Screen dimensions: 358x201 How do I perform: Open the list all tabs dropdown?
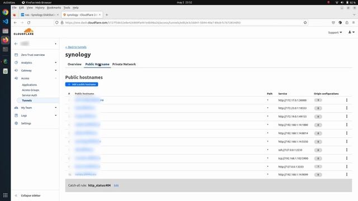[x=354, y=15]
